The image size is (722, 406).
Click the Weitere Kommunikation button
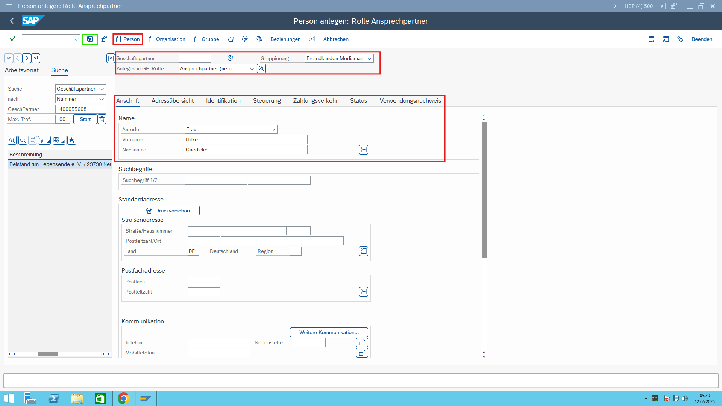(x=329, y=332)
